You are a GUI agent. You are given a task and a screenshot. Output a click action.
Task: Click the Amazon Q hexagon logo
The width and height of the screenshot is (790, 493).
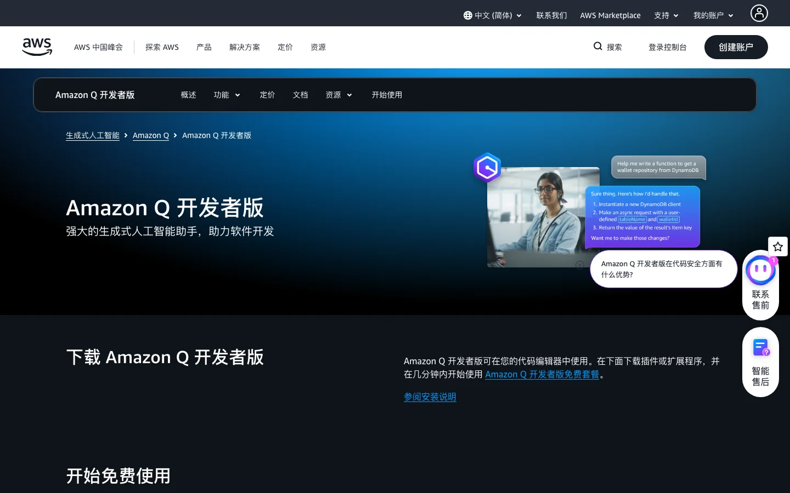487,168
